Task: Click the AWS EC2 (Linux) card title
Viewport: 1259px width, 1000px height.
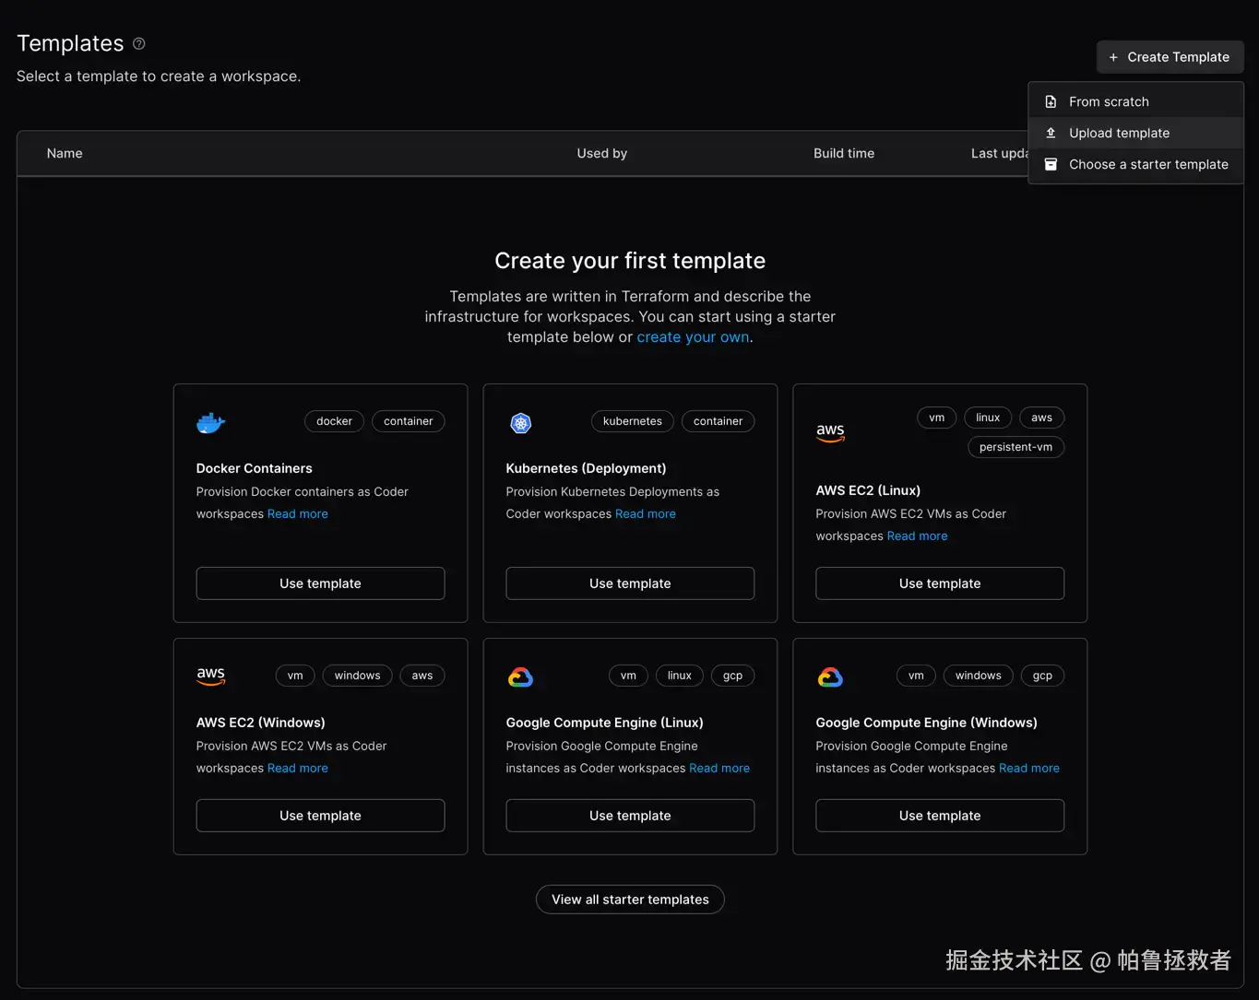Action: point(868,490)
